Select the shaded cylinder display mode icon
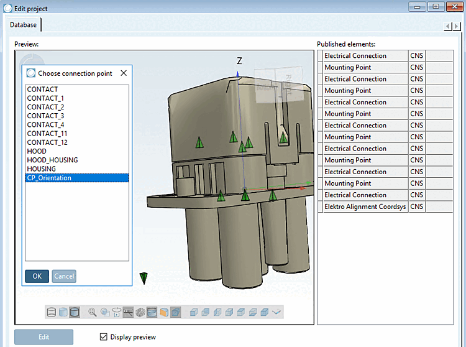The image size is (466, 347). point(63,312)
